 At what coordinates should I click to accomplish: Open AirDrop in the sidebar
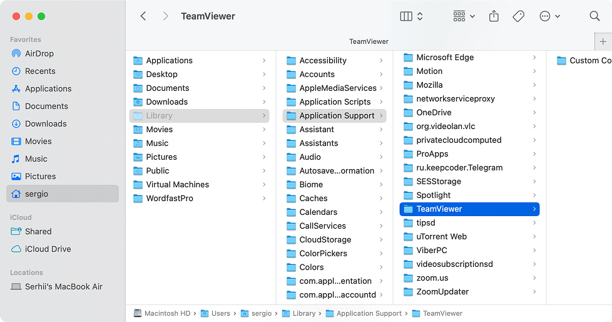[x=63, y=53]
